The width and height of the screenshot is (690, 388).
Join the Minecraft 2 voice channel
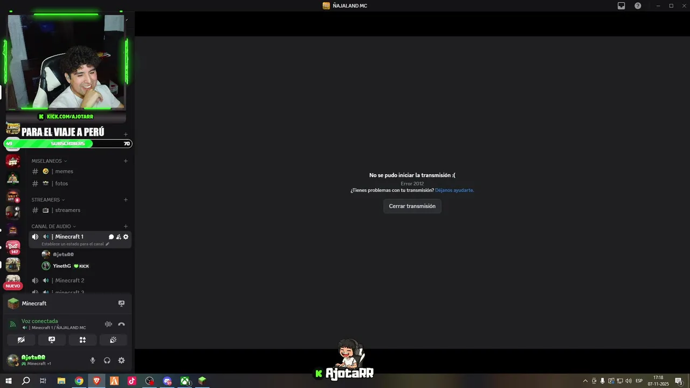click(x=80, y=281)
